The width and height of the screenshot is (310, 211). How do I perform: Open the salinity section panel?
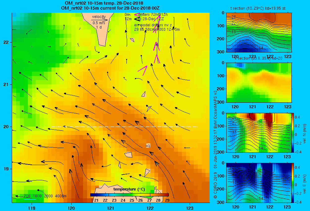[x=259, y=83]
